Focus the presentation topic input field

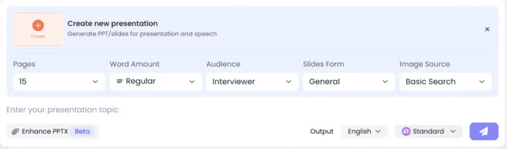pos(172,110)
